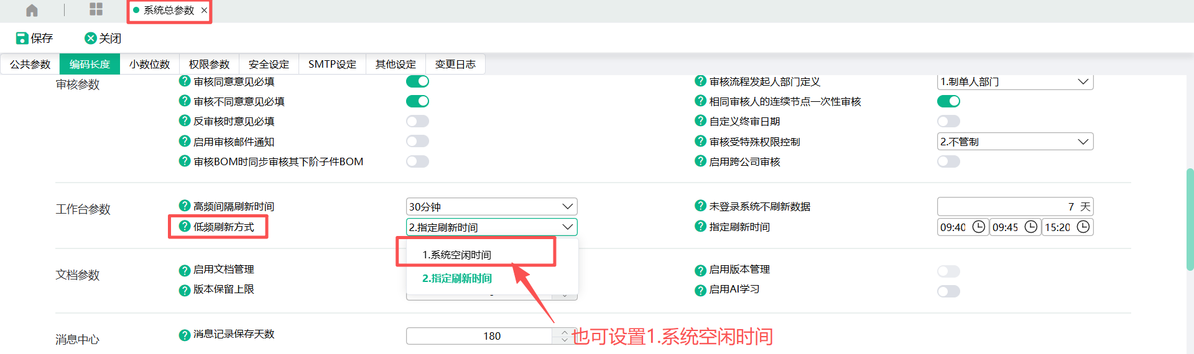Open clock picker for 15:20 time

[x=1083, y=227]
